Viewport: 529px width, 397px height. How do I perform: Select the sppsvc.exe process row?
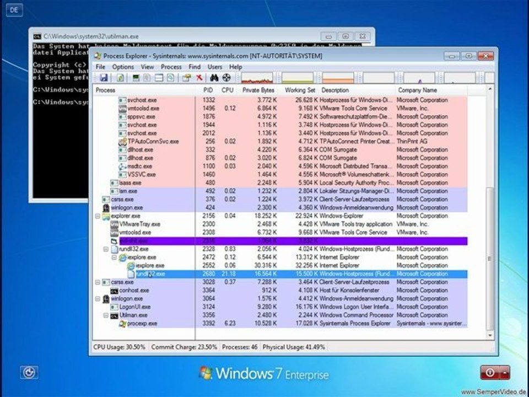(x=280, y=117)
